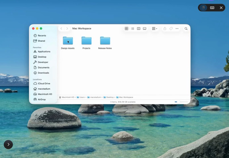Click the Applications sidebar icon
Screen dimensions: 229x158
tap(35, 51)
